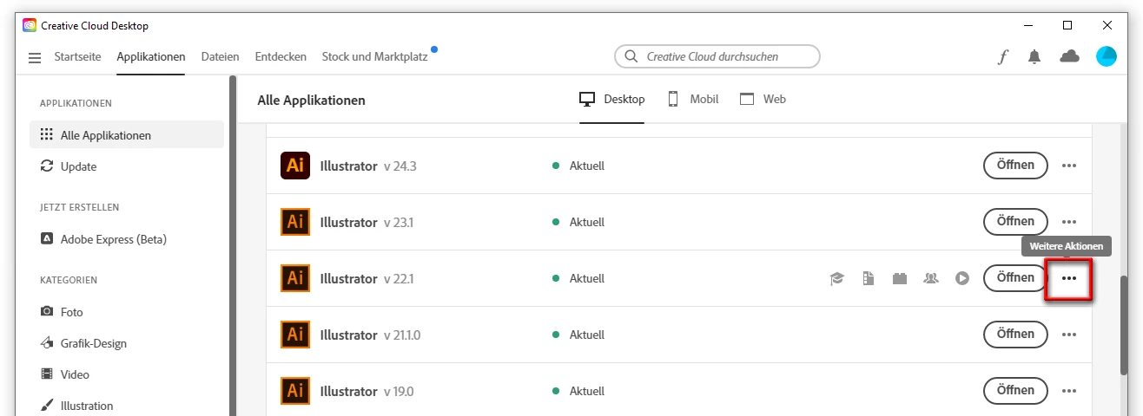Select the Applikationen tab
The image size is (1143, 416).
coord(151,57)
